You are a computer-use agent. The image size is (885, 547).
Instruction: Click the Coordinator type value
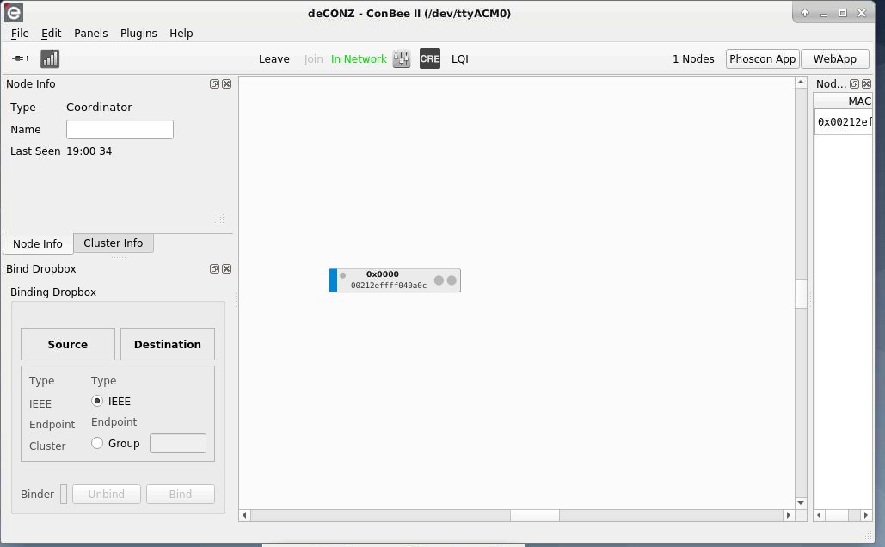tap(99, 107)
